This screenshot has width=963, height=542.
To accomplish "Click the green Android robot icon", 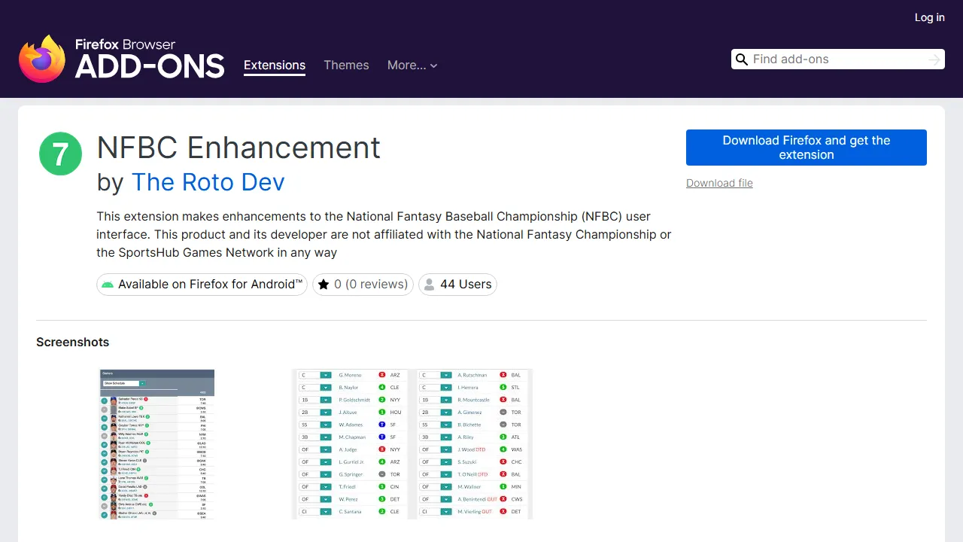I will pos(108,285).
